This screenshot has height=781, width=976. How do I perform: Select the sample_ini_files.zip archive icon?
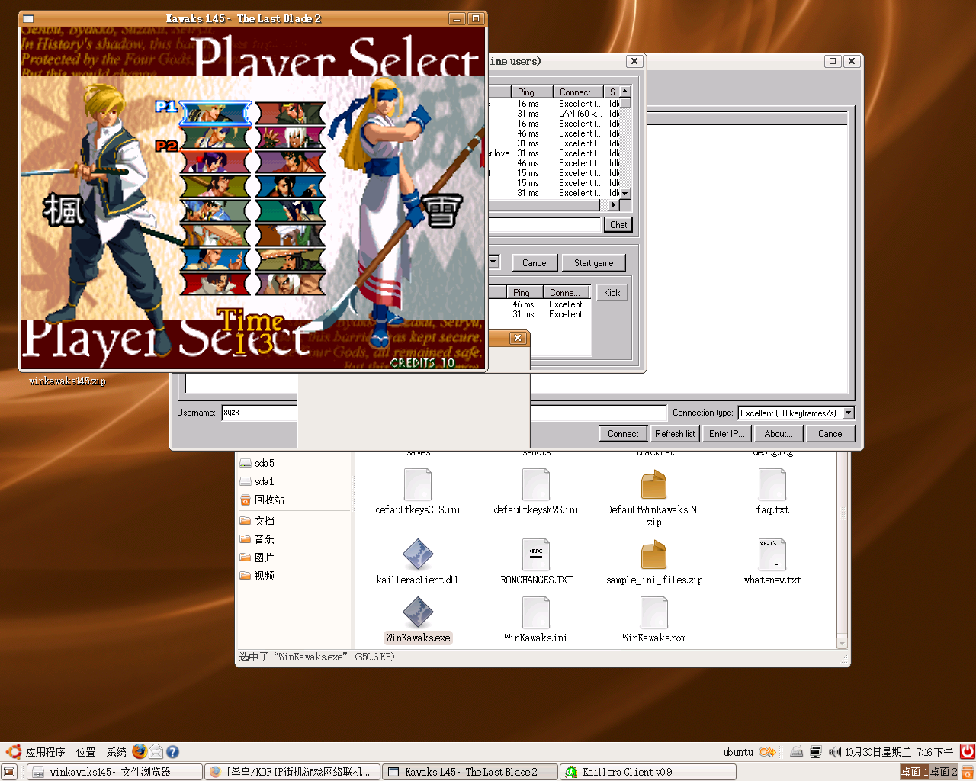click(654, 554)
